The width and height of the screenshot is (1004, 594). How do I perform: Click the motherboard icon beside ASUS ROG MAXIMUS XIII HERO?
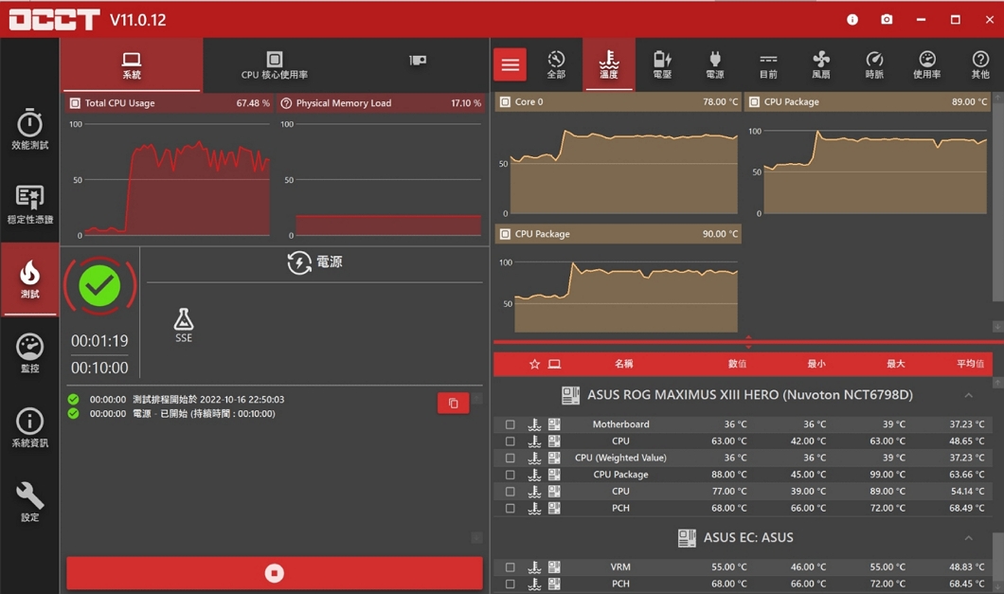(x=570, y=395)
